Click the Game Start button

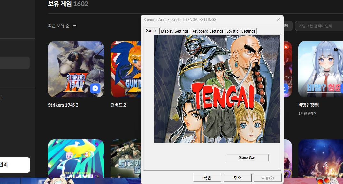(x=247, y=158)
